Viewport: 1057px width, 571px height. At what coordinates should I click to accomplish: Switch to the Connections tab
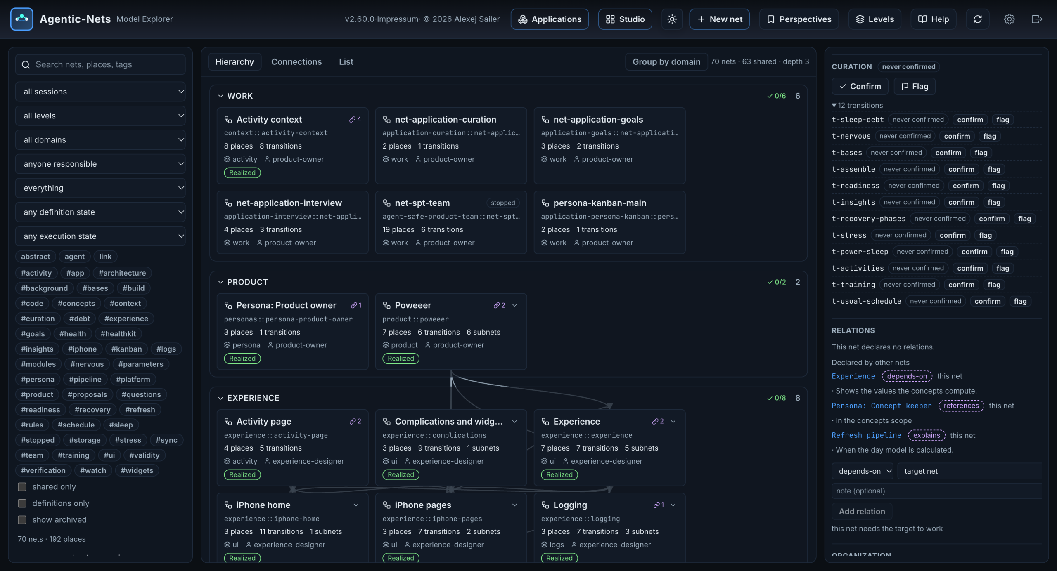pos(296,62)
